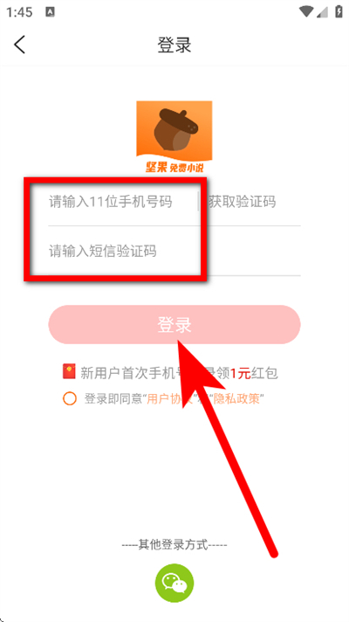The width and height of the screenshot is (349, 622).
Task: Open the 隐私政策 privacy policy link
Action: (x=236, y=398)
